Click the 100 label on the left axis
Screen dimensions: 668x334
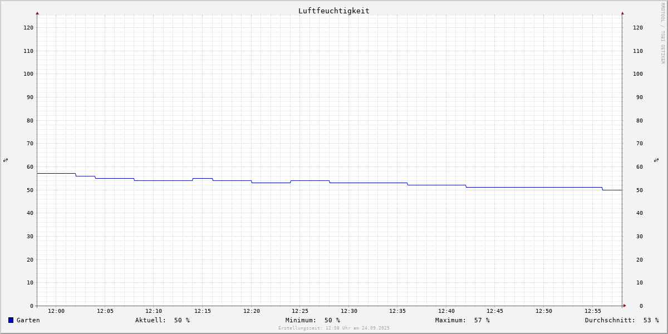[x=28, y=73]
